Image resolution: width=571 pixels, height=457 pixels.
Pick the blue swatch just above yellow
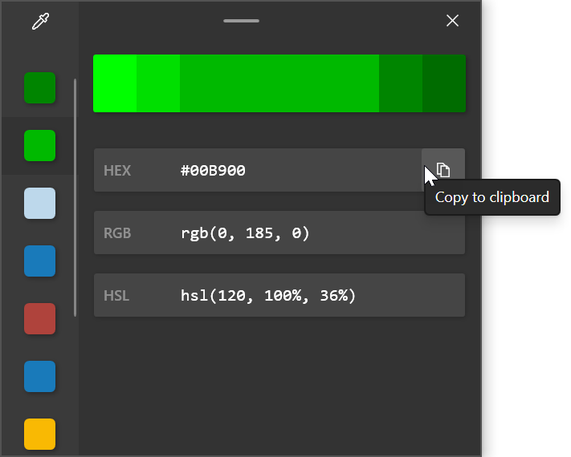pos(39,376)
